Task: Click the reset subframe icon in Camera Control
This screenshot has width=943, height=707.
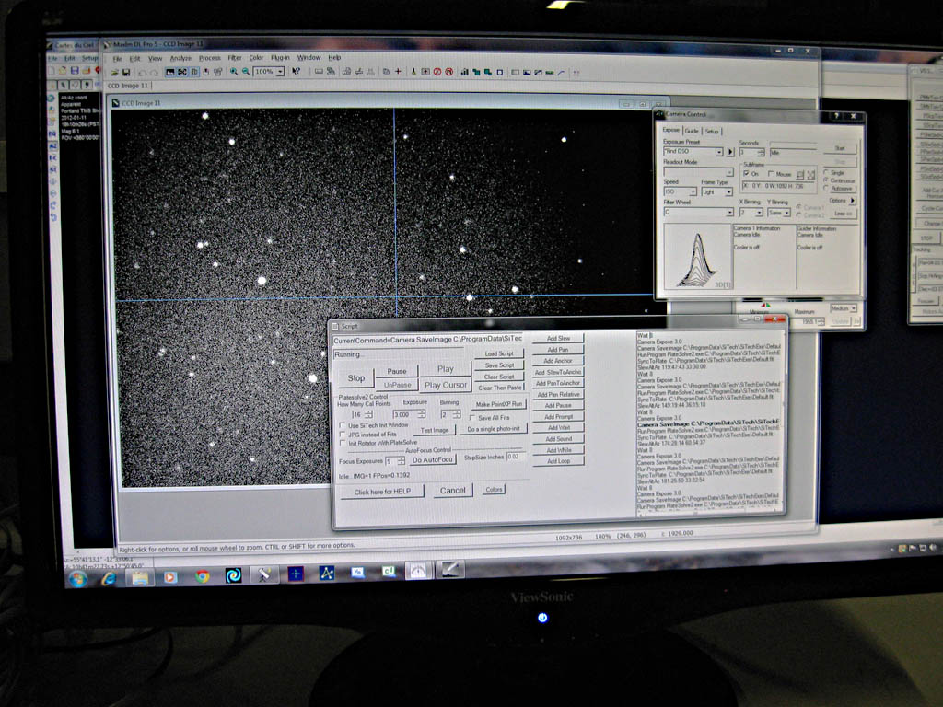Action: tap(810, 174)
